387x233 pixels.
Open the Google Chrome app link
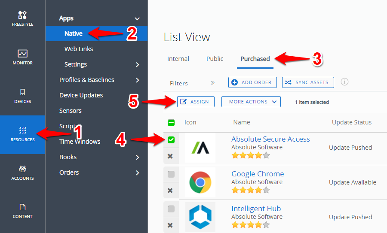pos(258,174)
